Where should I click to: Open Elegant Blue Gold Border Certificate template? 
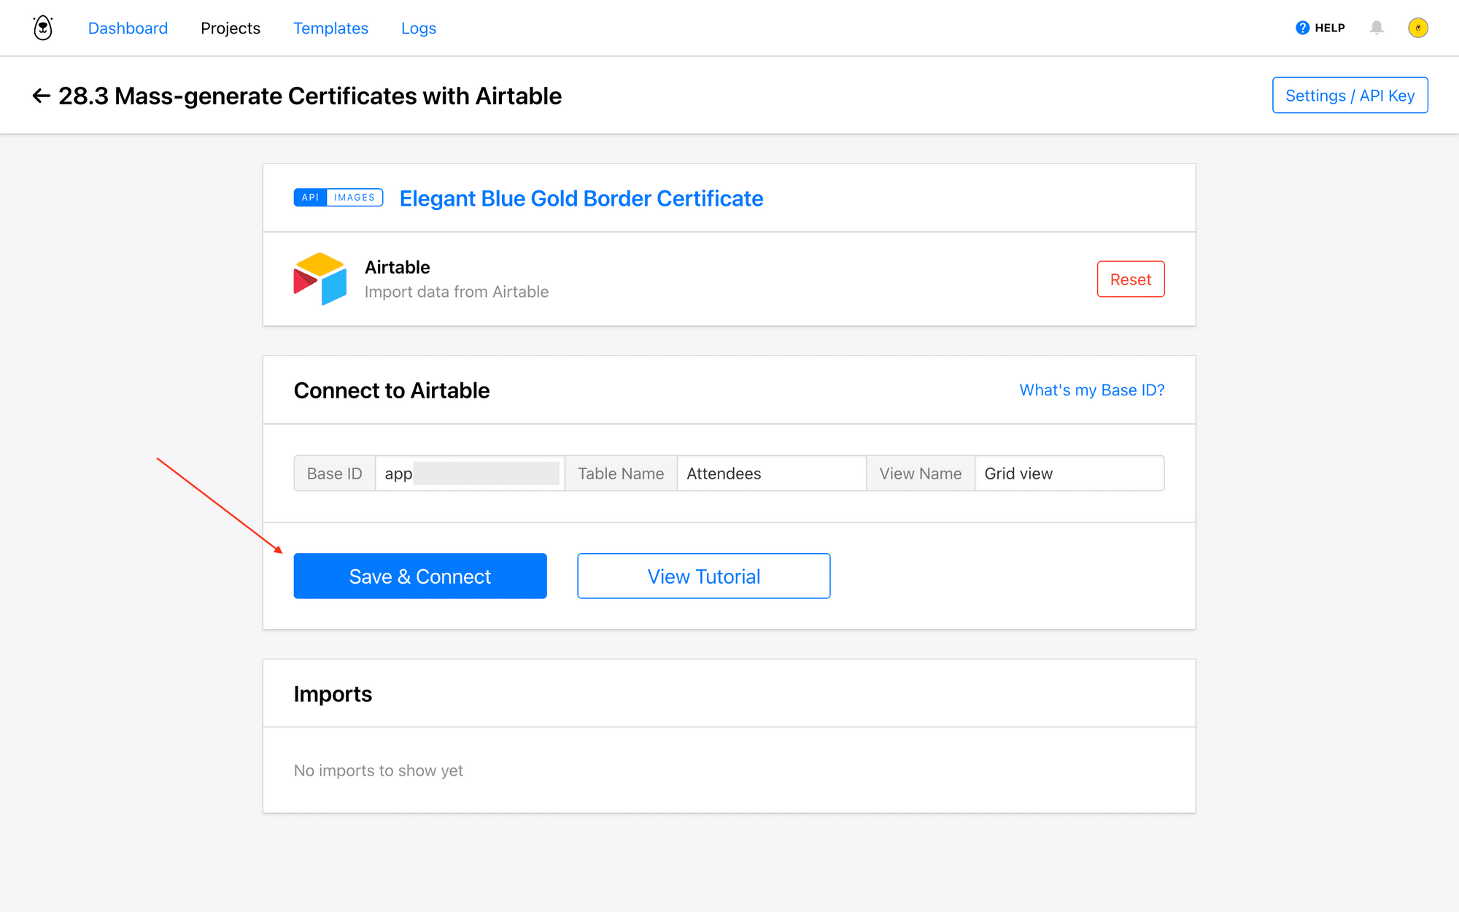(581, 198)
